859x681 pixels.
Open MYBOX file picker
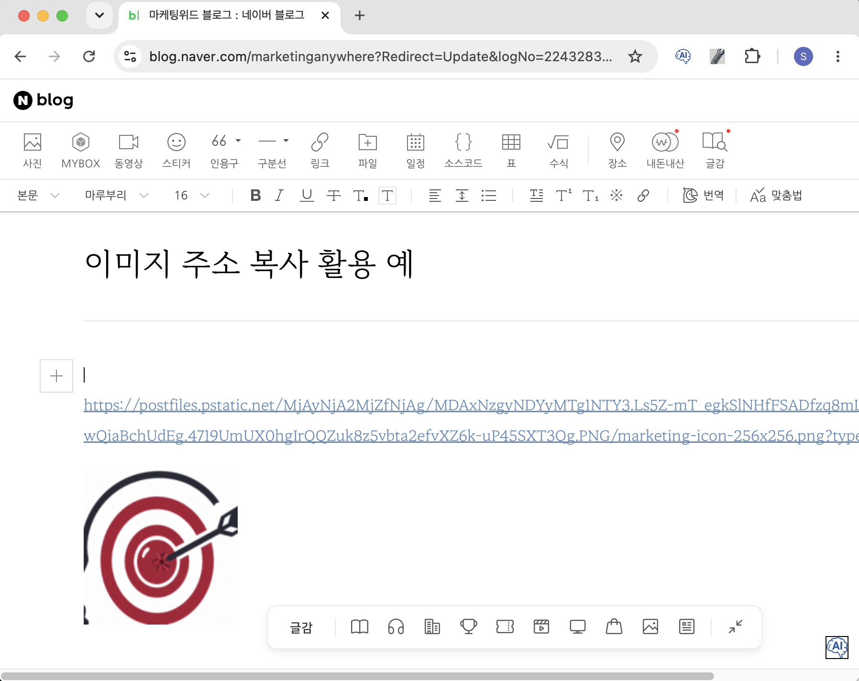80,150
